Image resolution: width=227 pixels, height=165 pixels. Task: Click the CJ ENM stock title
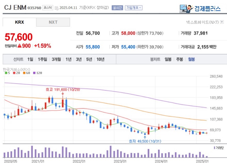15,7
